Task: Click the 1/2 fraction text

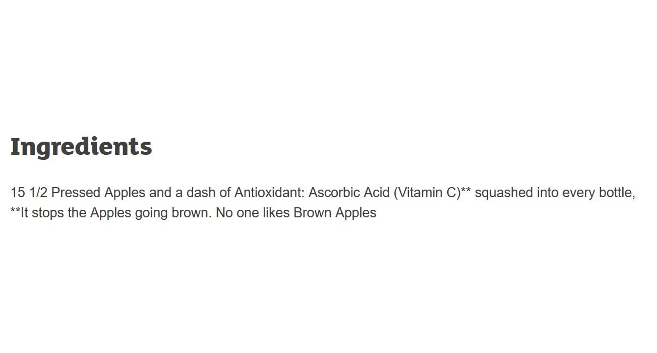Action: click(x=38, y=193)
